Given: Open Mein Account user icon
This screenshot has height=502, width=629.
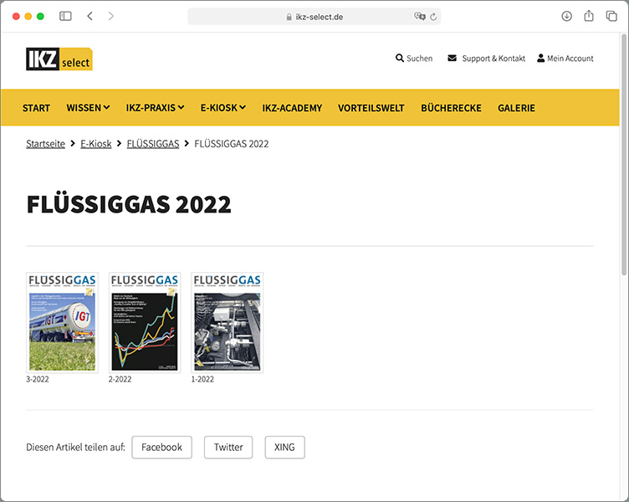Looking at the screenshot, I should click(540, 59).
